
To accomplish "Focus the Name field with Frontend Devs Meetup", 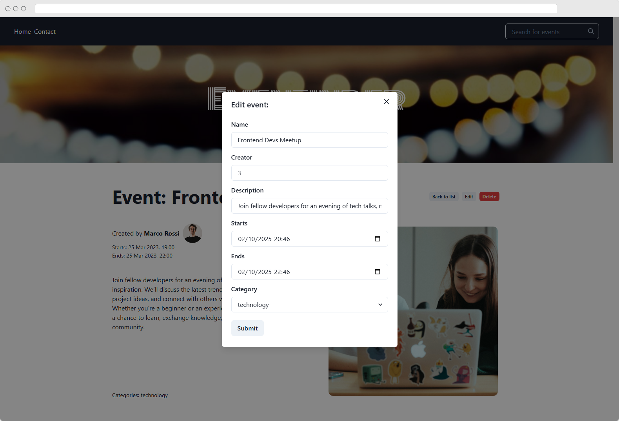I will pos(310,140).
